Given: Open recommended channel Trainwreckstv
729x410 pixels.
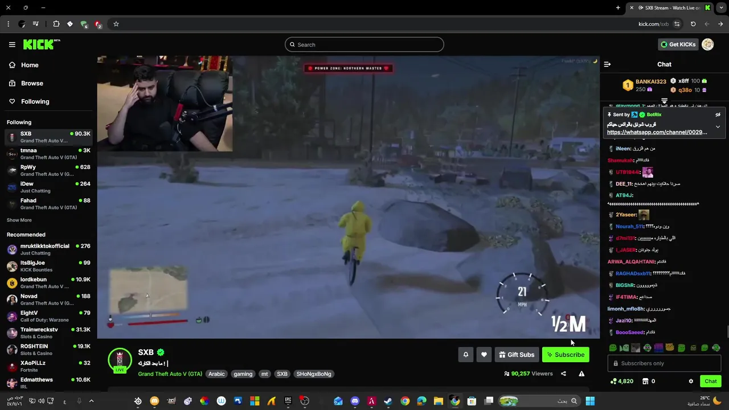Looking at the screenshot, I should 48,333.
